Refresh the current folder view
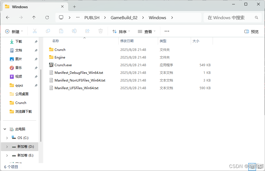 (x=47, y=18)
